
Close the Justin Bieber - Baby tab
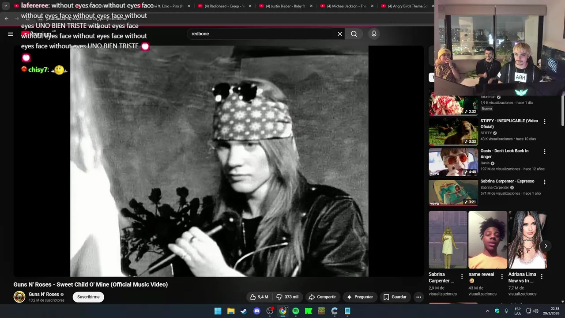[x=311, y=6]
